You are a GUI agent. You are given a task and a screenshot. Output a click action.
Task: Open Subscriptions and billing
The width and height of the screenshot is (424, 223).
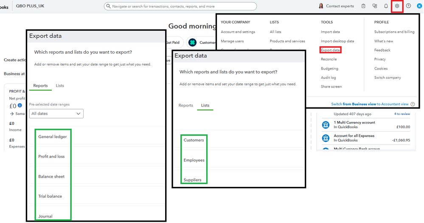click(394, 32)
